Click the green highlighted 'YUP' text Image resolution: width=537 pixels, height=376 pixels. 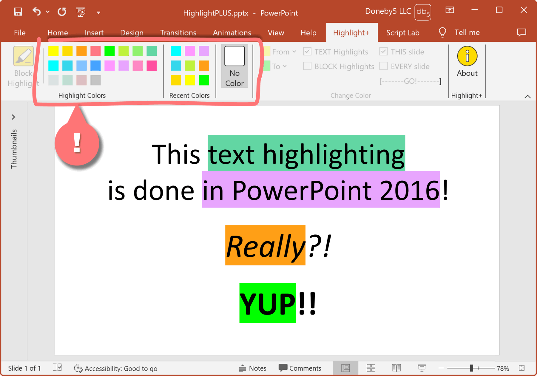pos(268,303)
